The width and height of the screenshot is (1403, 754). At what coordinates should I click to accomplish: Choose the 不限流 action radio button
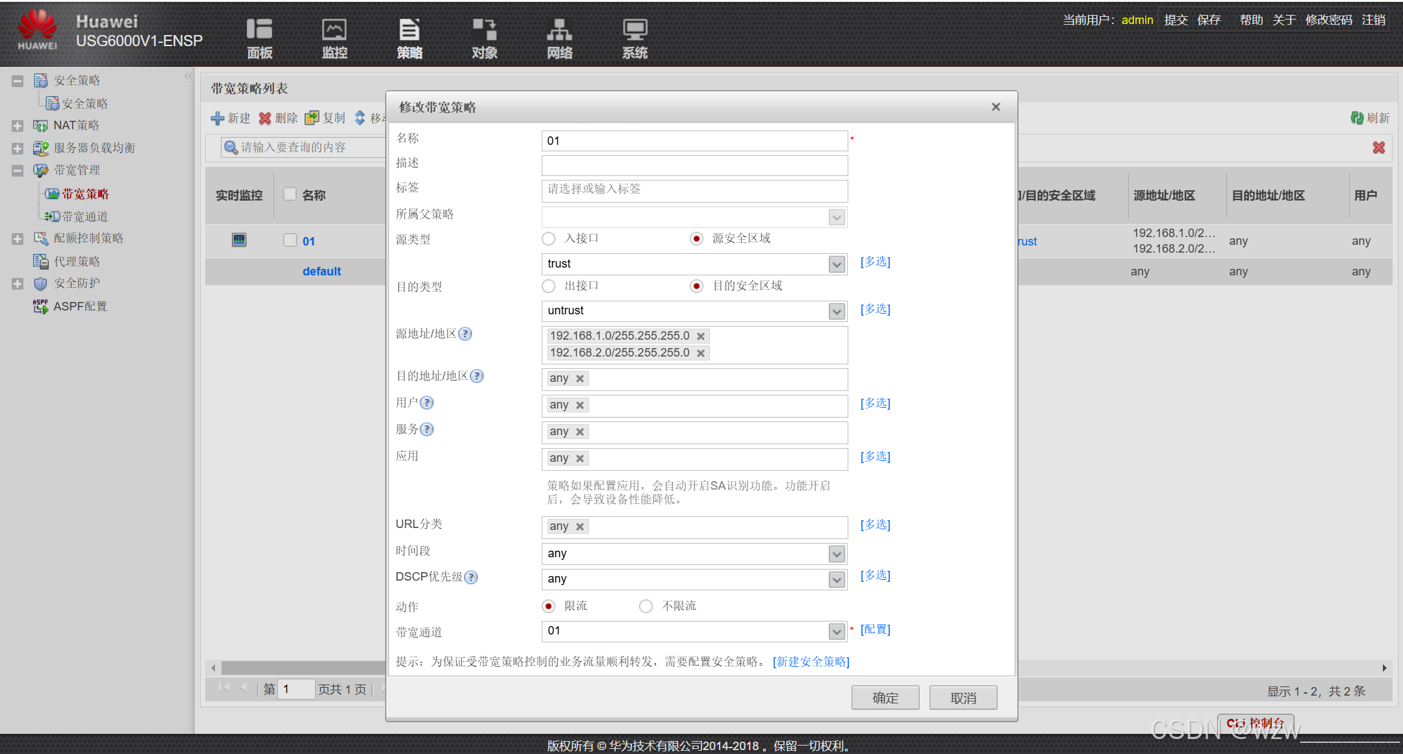(x=646, y=606)
